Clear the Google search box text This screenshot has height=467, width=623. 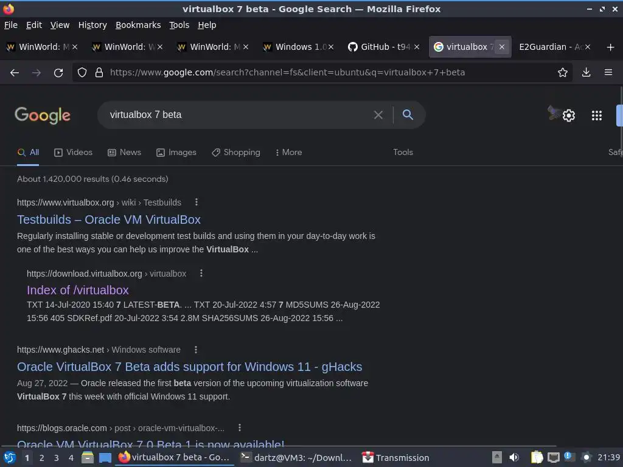pos(378,115)
